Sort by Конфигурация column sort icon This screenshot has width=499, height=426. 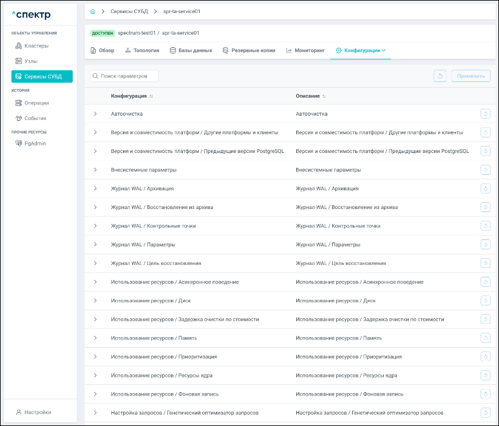pyautogui.click(x=151, y=96)
